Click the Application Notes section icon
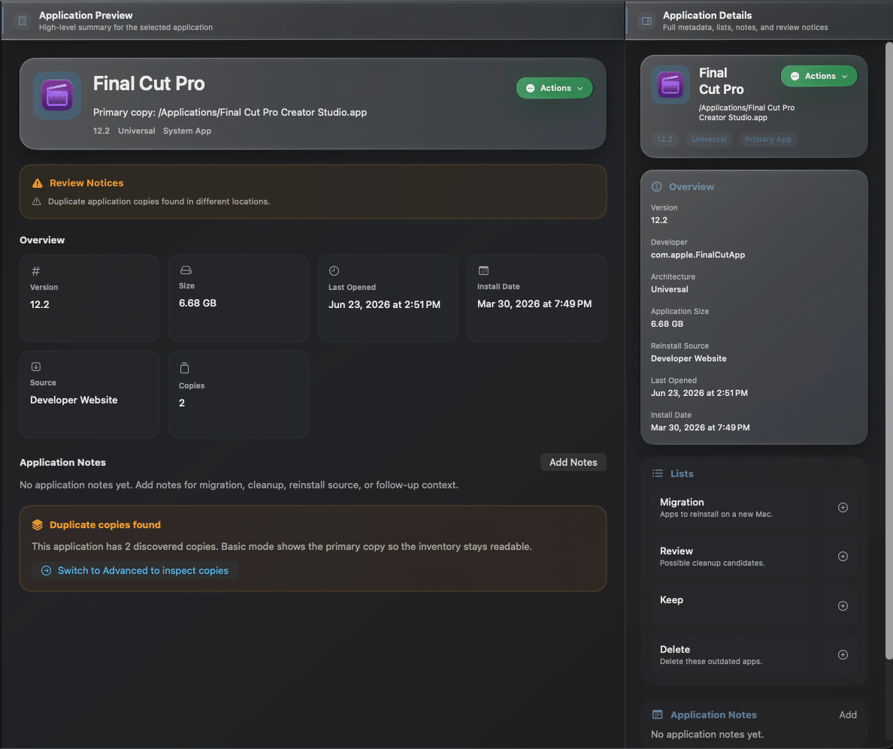Image resolution: width=893 pixels, height=749 pixels. tap(657, 714)
